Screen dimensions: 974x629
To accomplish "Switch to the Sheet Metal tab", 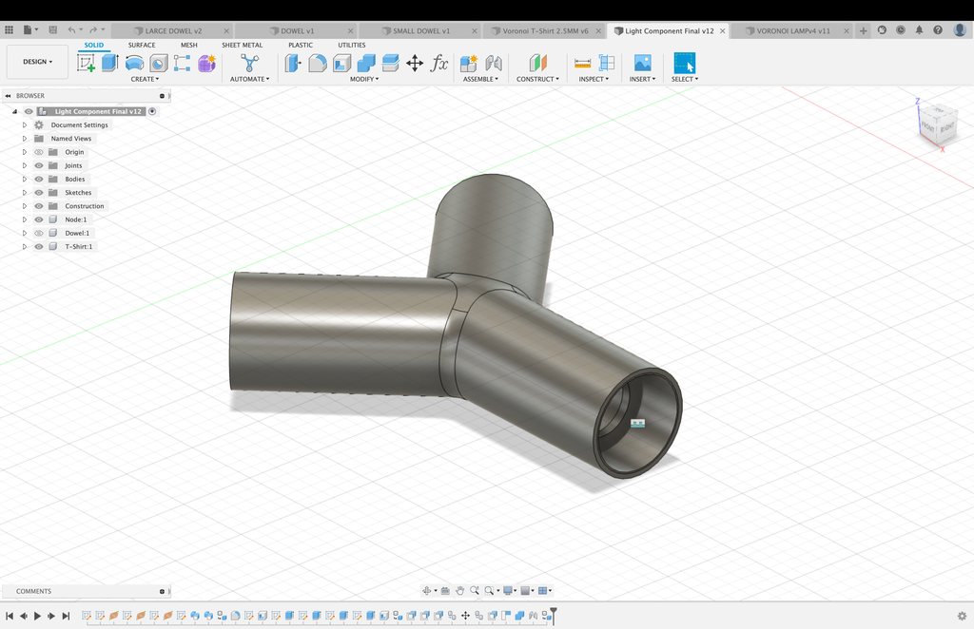I will point(242,45).
